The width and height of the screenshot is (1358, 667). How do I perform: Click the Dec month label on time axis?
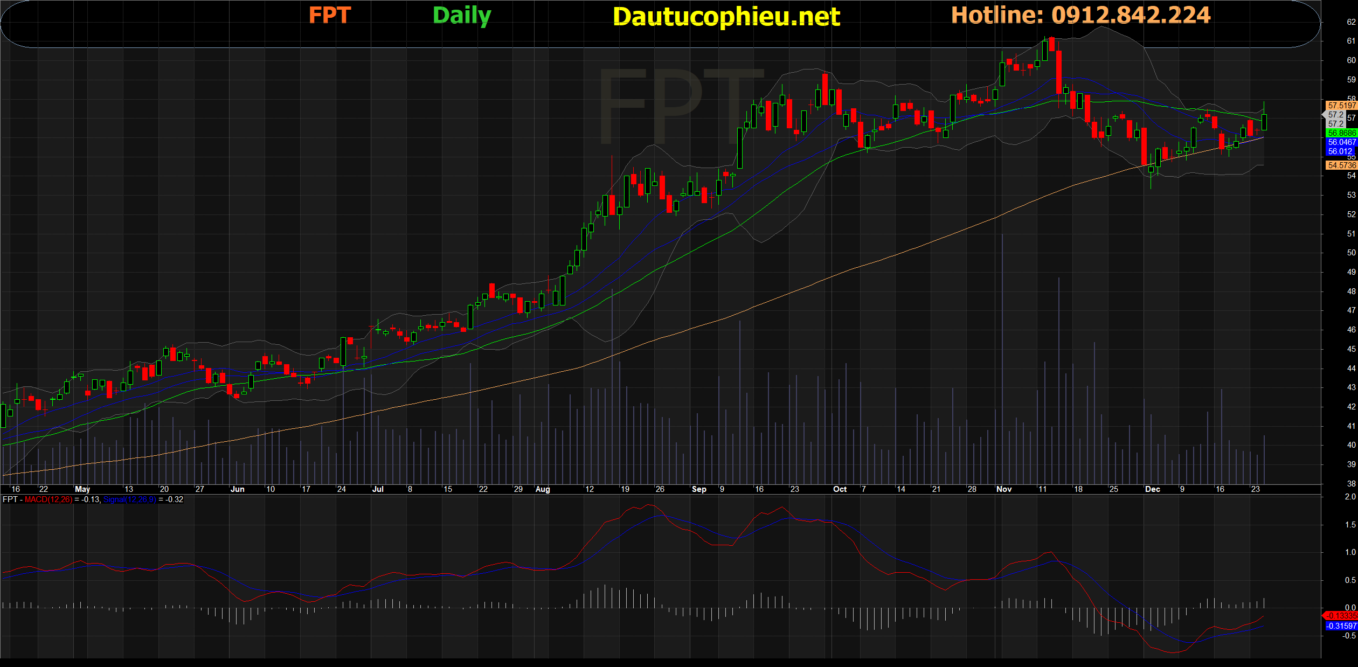click(x=1152, y=489)
